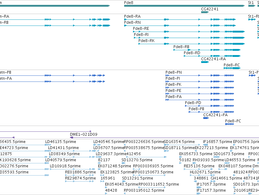The width and height of the screenshot is (259, 195).
Task: Open the Pde8-PC protein feature
Action: click(x=233, y=121)
